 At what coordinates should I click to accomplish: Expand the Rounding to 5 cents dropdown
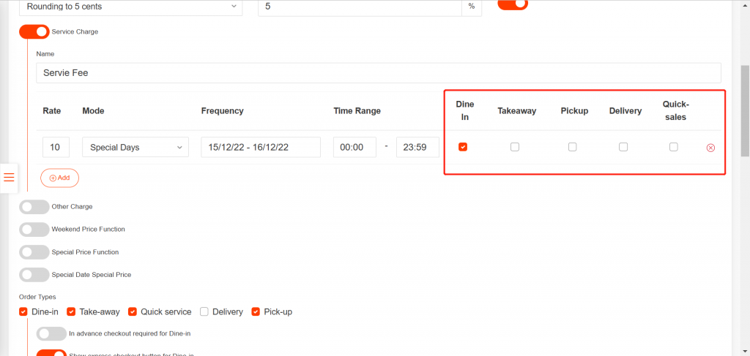point(130,7)
